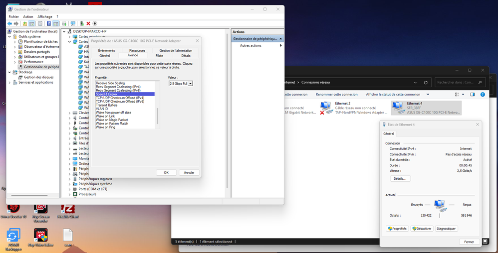Open the Valeur dropdown showing 2.5 Gbps Full

[x=180, y=84]
